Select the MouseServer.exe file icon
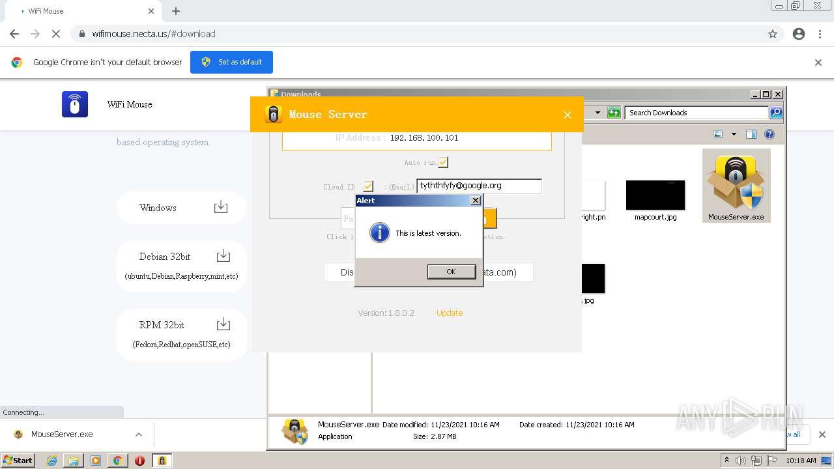The width and height of the screenshot is (834, 469). pyautogui.click(x=736, y=186)
